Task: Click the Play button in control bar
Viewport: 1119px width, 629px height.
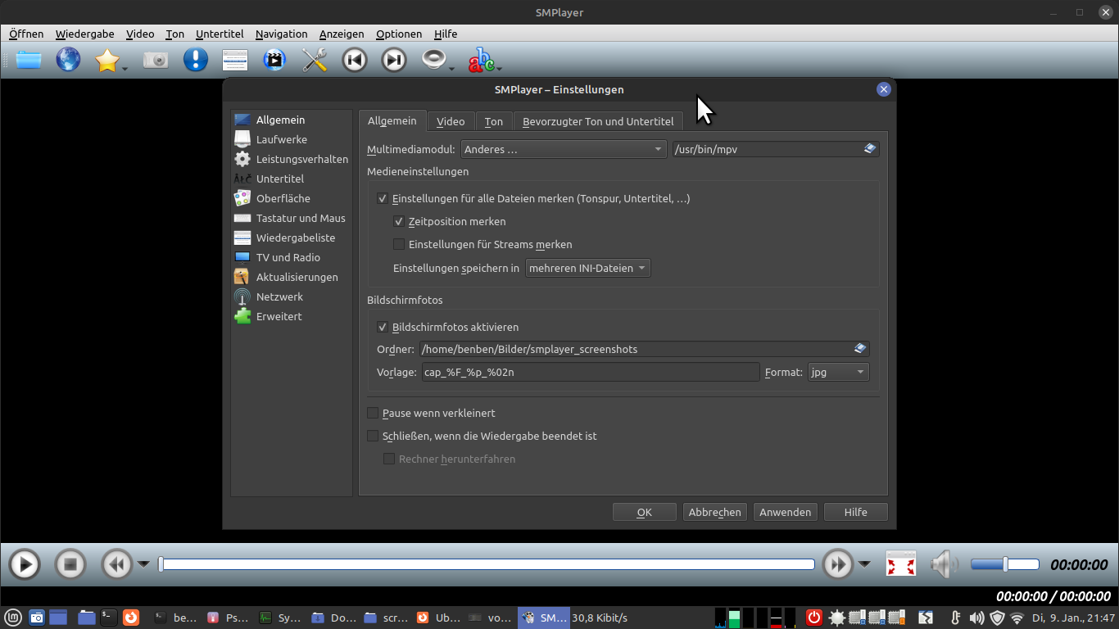Action: [25, 564]
